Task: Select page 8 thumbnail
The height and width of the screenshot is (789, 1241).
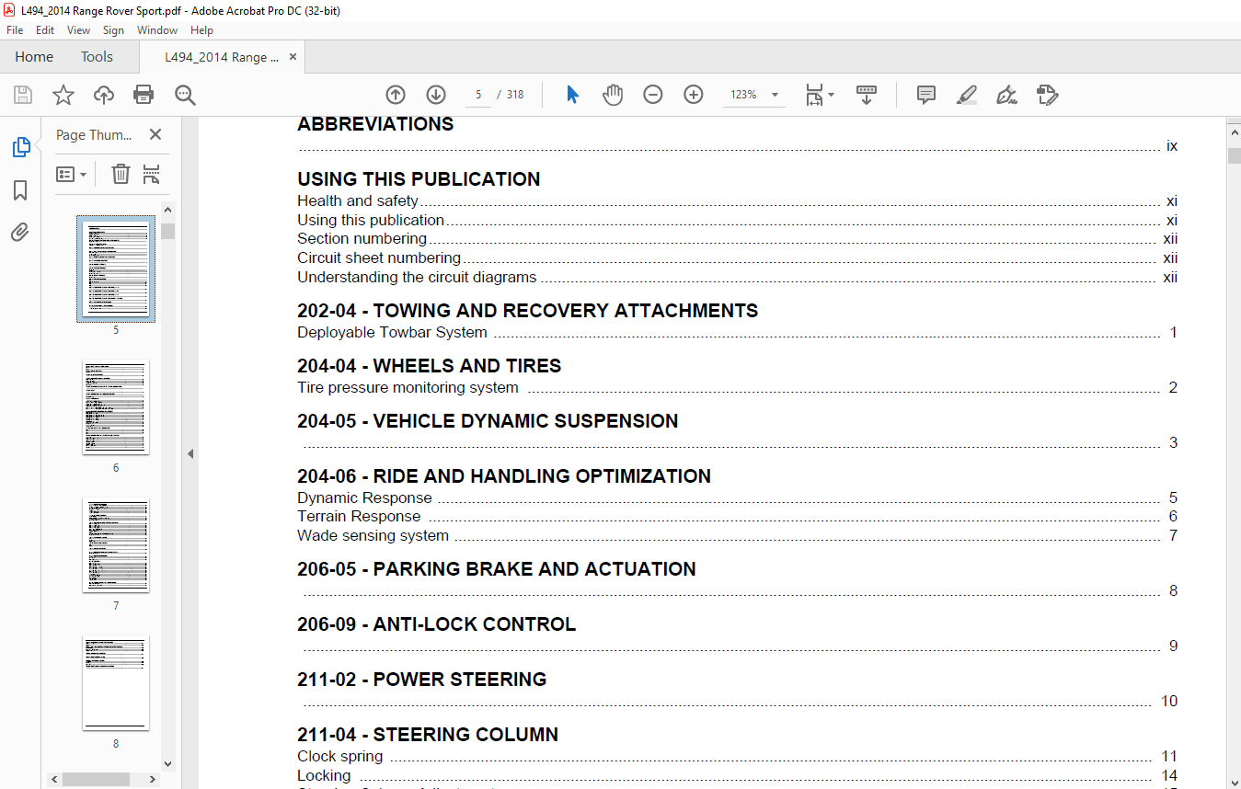Action: [116, 682]
